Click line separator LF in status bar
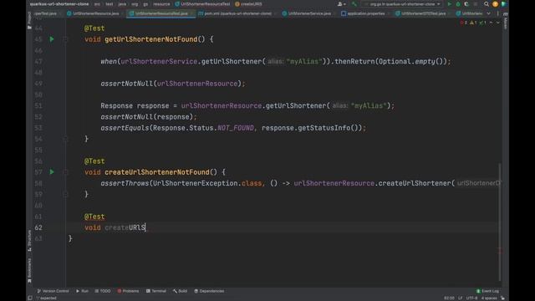This screenshot has height=301, width=535. 461,298
